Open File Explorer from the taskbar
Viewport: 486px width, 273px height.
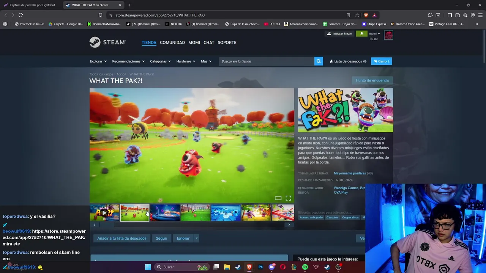(227, 267)
